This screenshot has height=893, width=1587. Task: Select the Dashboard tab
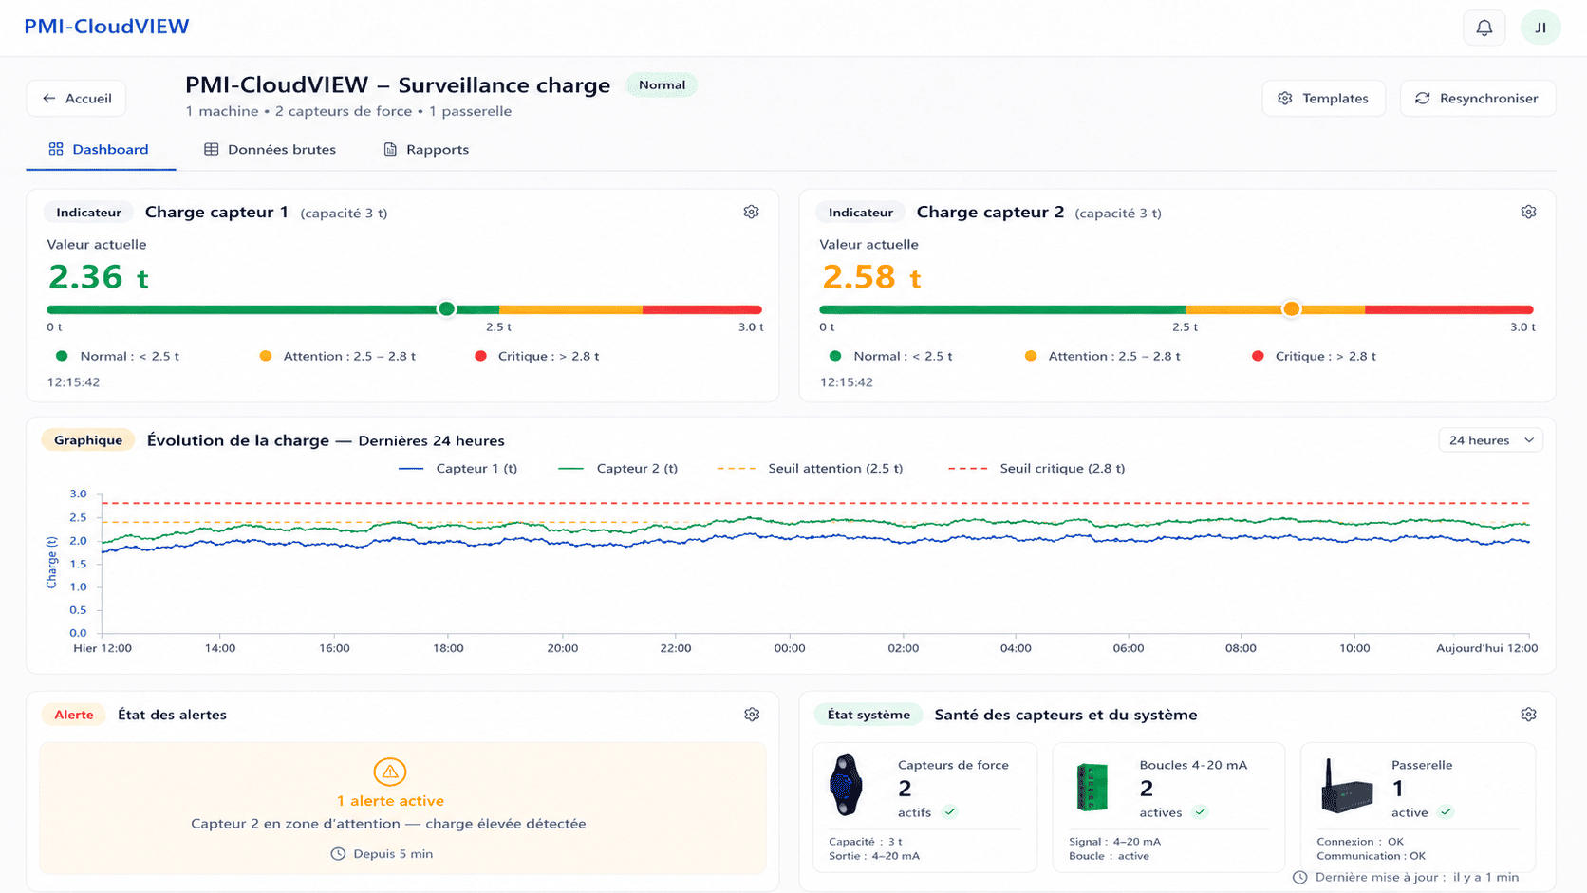coord(100,149)
